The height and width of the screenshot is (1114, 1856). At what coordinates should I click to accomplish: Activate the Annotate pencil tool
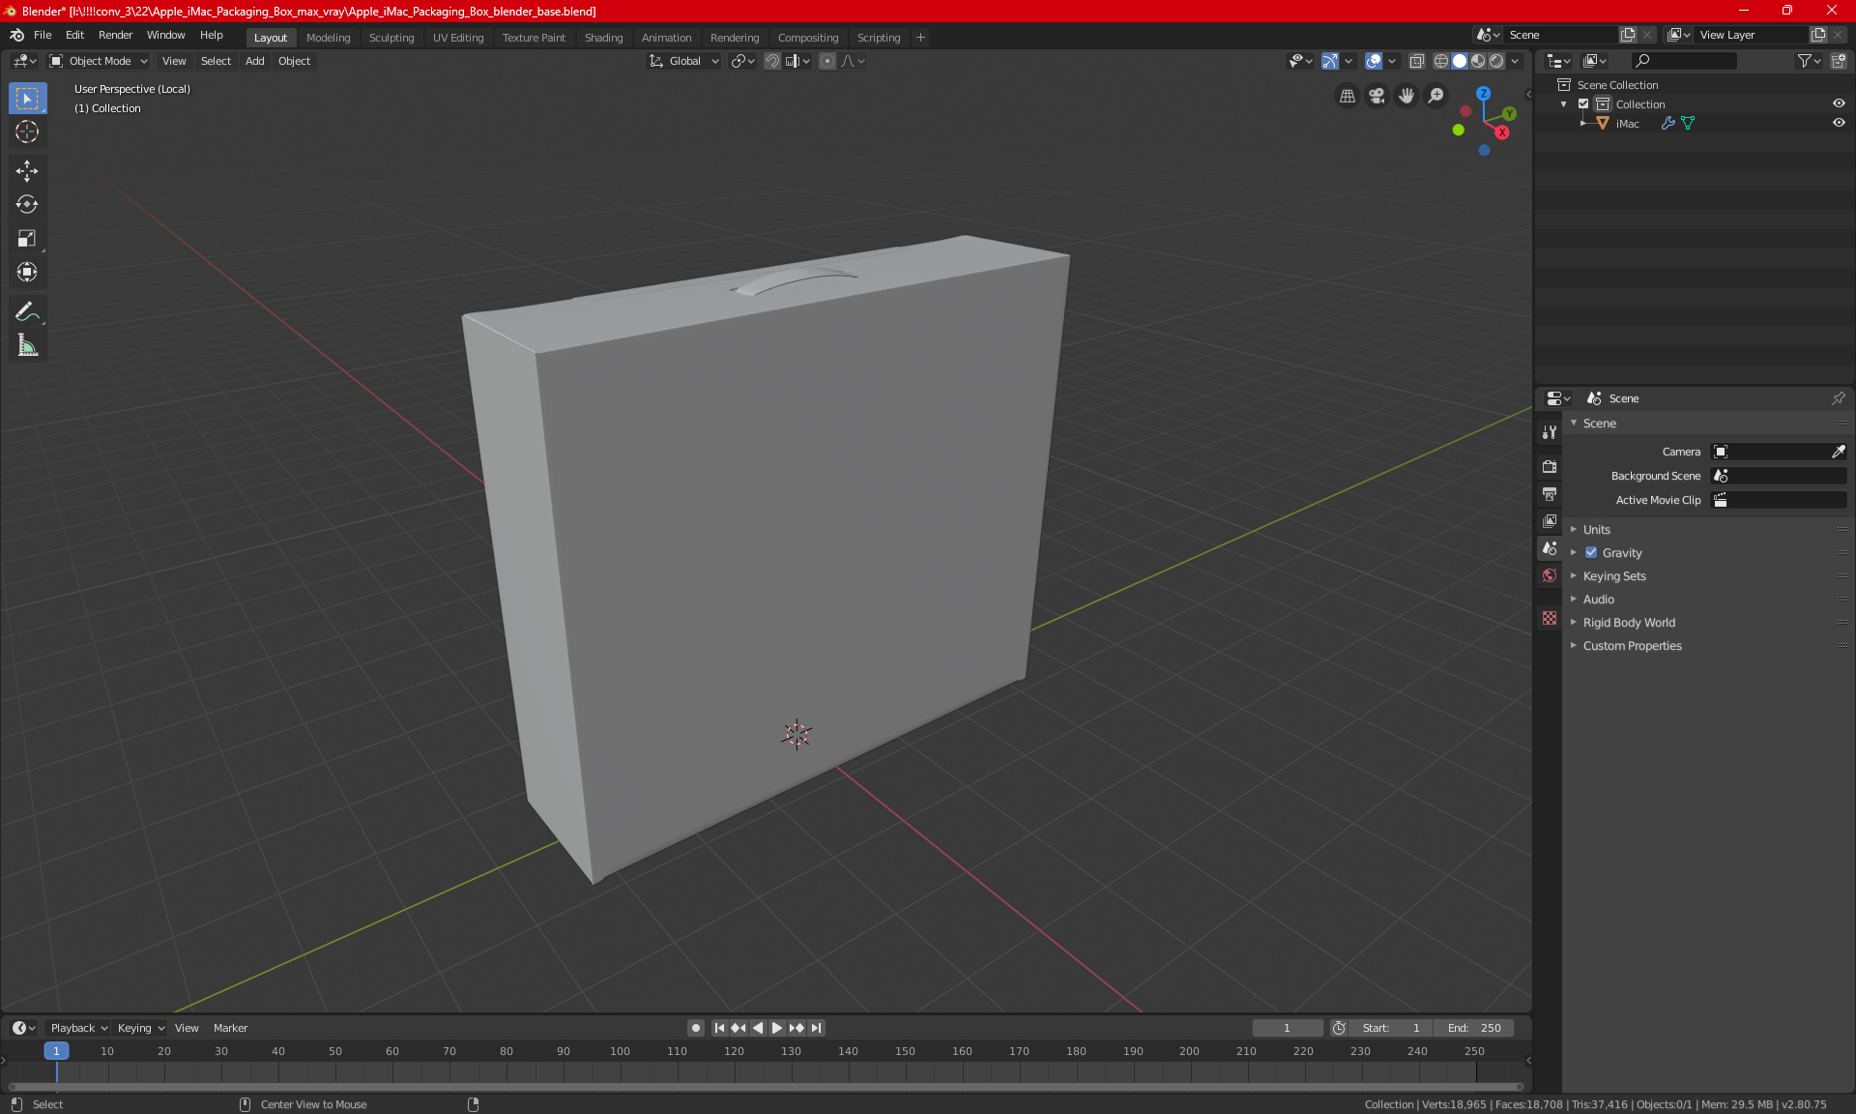(x=27, y=311)
